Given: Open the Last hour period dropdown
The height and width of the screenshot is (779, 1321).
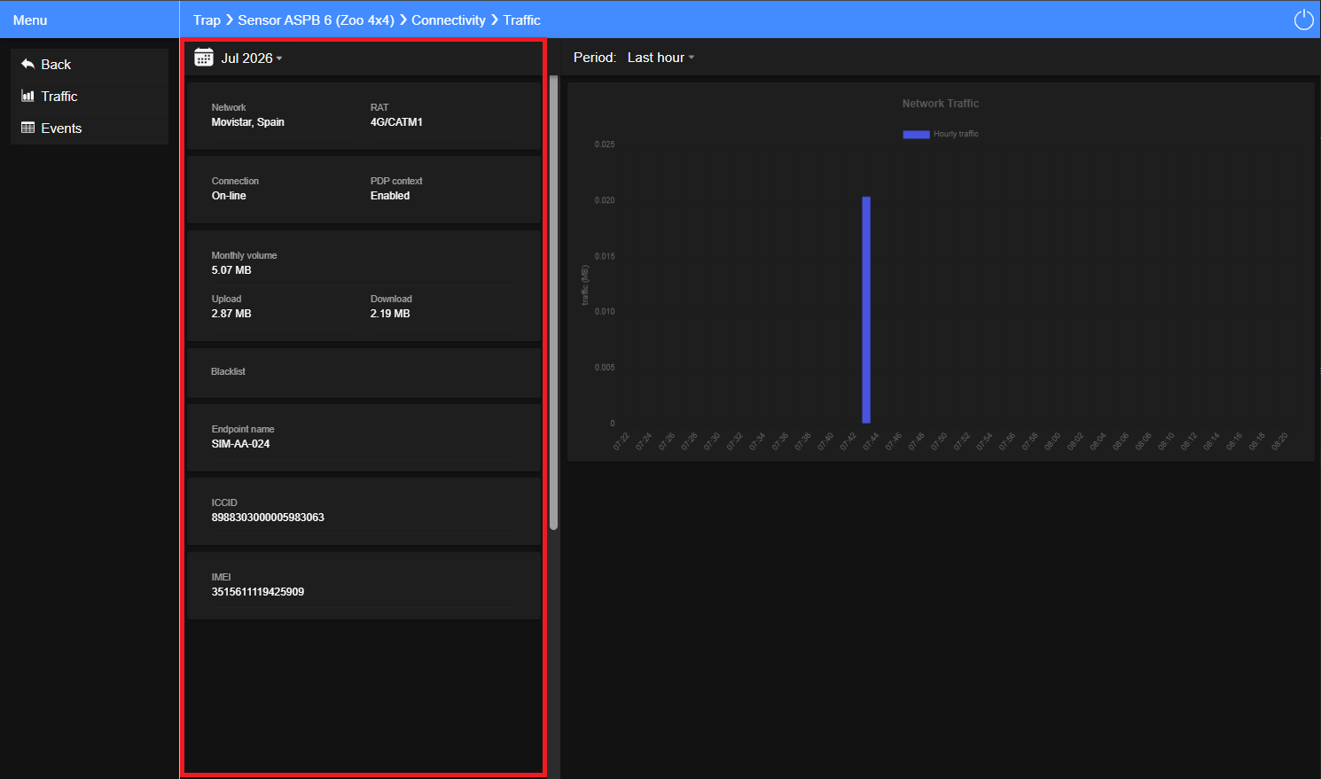Looking at the screenshot, I should click(x=660, y=58).
